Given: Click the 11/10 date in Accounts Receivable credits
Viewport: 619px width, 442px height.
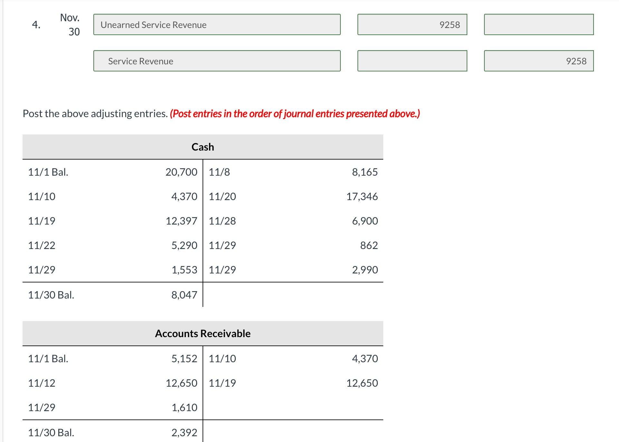Looking at the screenshot, I should click(x=222, y=359).
